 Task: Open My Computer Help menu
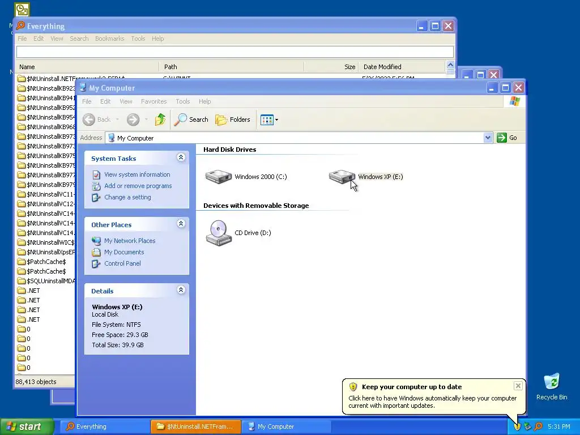tap(204, 101)
